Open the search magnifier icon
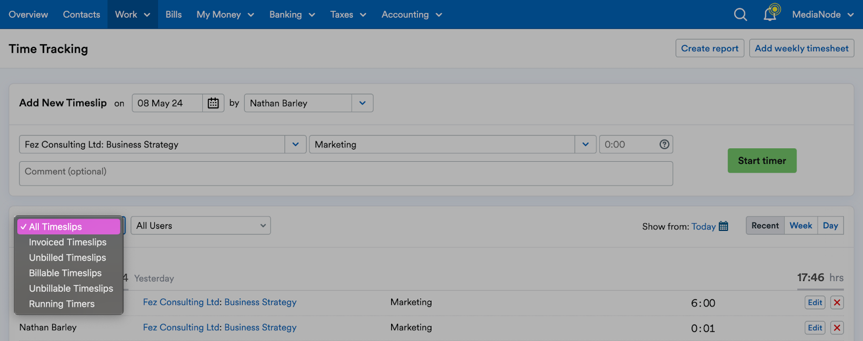This screenshot has height=341, width=863. (x=741, y=15)
